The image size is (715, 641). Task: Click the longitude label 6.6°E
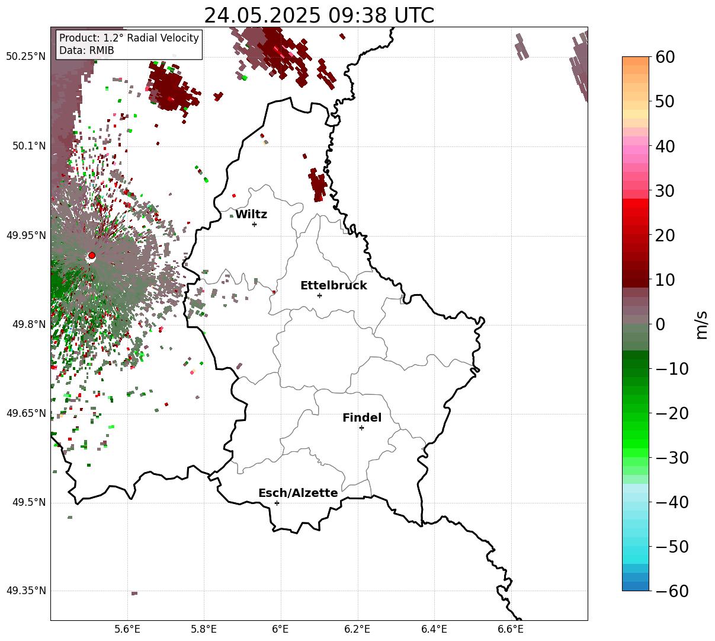[x=511, y=629]
